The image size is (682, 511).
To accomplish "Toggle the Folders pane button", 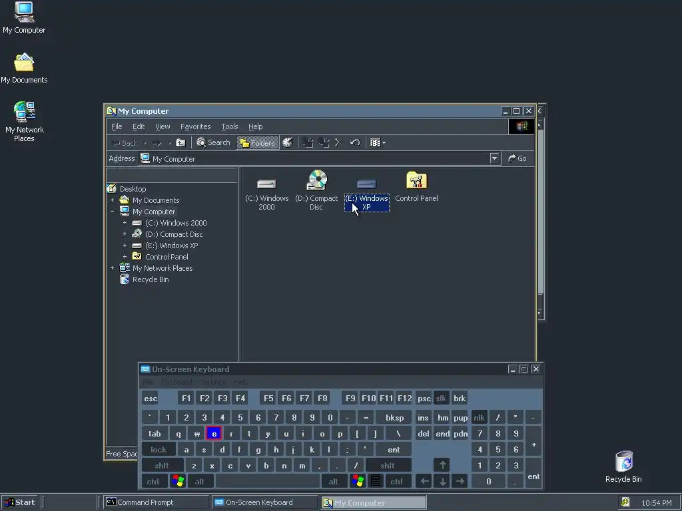I will (x=258, y=142).
